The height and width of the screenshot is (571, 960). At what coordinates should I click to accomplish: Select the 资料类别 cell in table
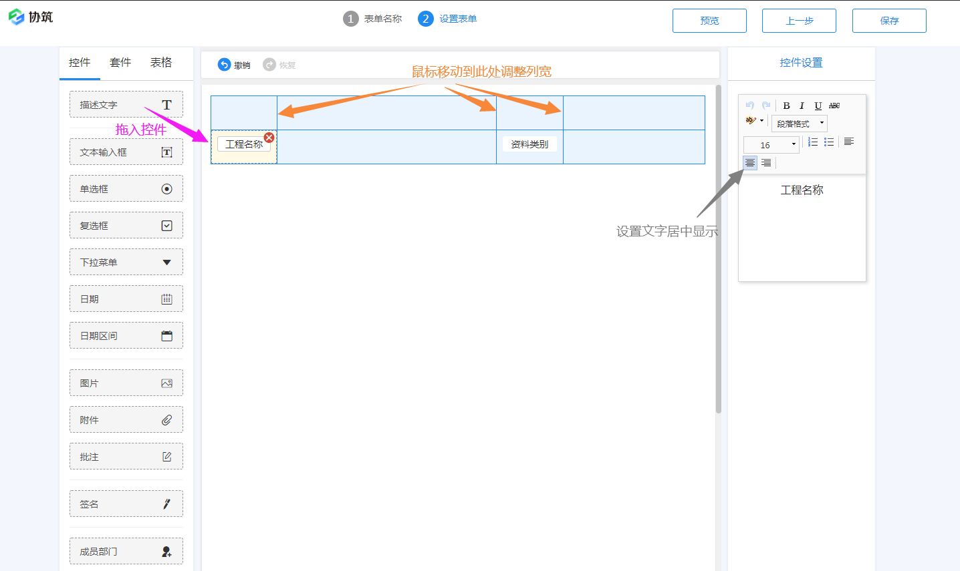point(529,144)
